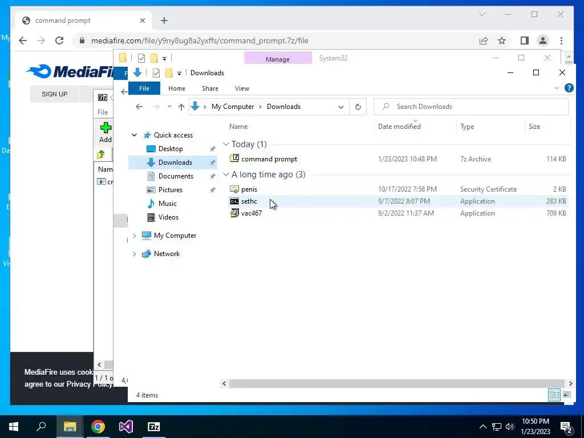
Task: Click the volume speaker tray icon
Action: click(510, 427)
